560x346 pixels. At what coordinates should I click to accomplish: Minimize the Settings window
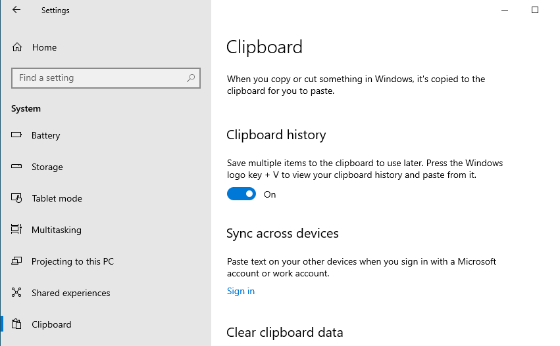505,10
